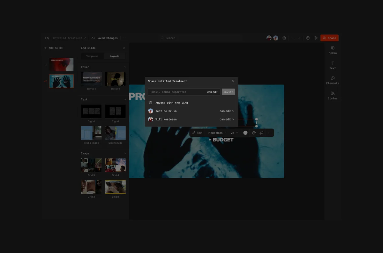Open the invite permission 'can edit' selector
Viewport: 383px width, 253px height.
tap(212, 92)
